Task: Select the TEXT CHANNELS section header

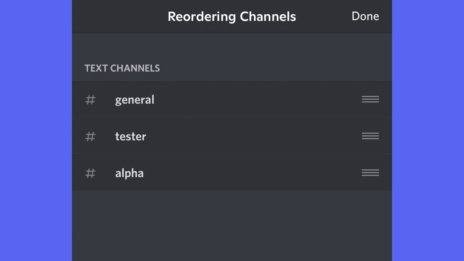Action: 122,68
